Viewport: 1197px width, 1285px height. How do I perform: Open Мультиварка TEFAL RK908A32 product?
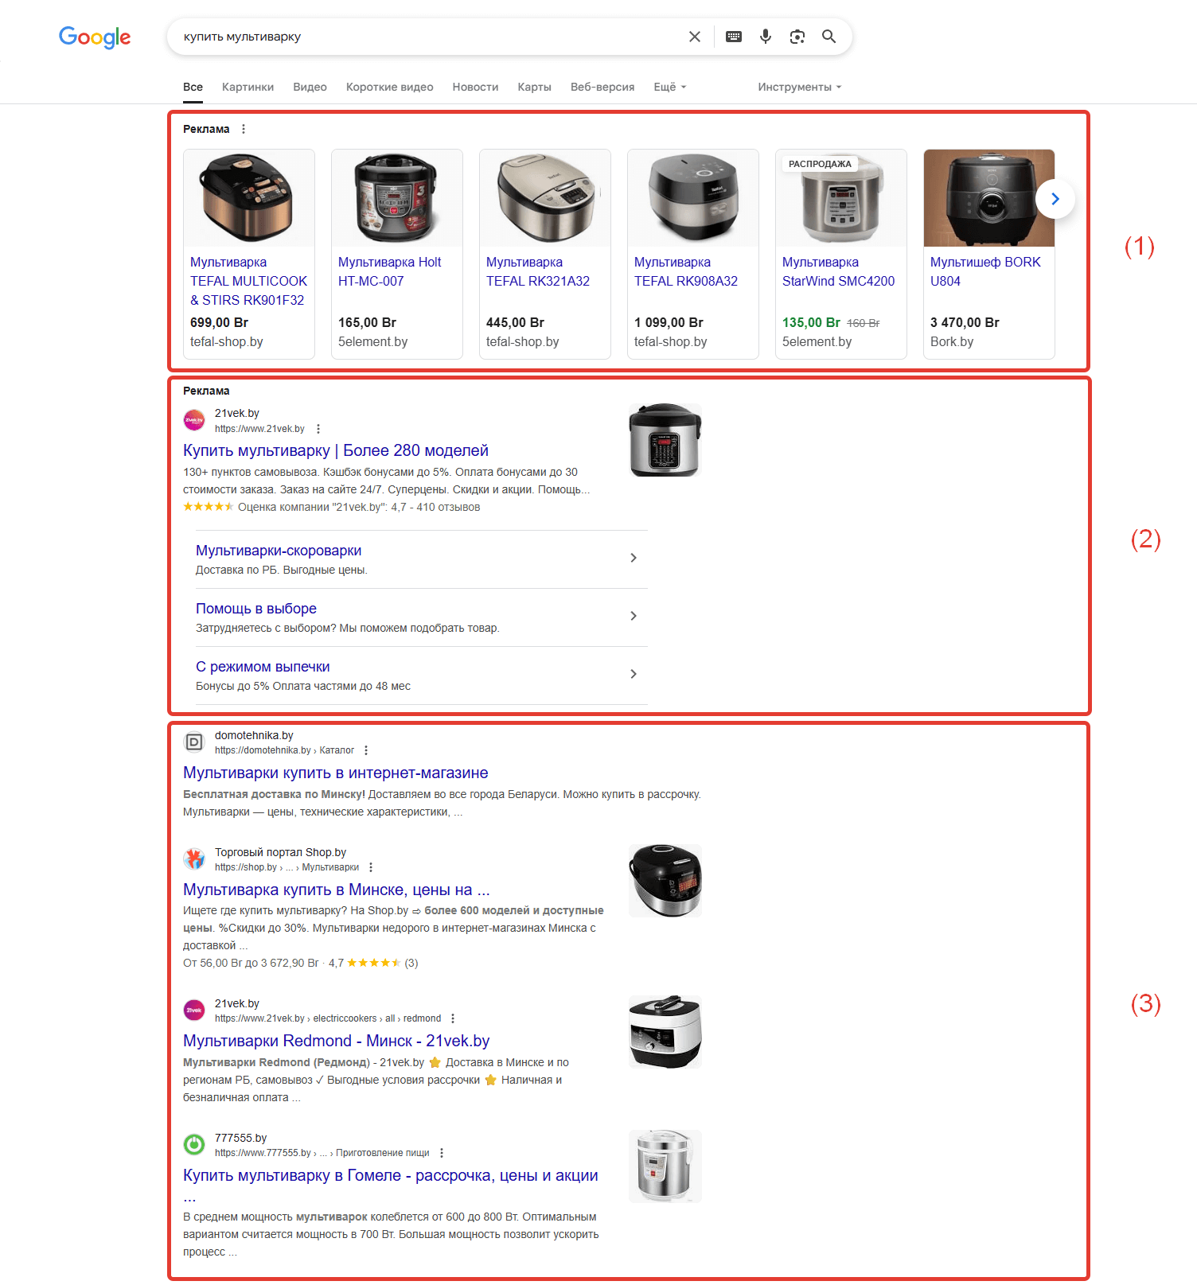[x=686, y=271]
